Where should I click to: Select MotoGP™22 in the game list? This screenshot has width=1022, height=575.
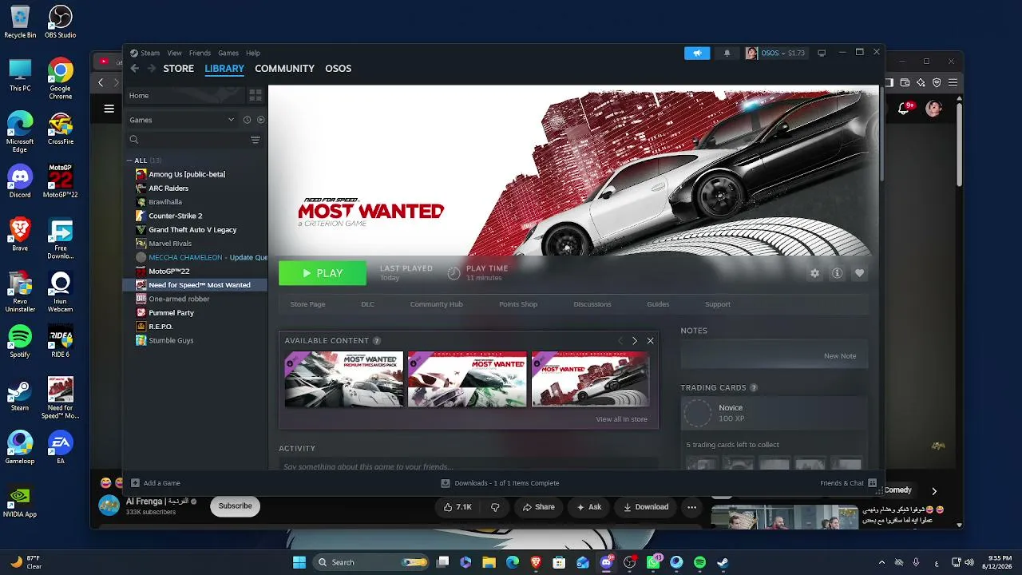click(196, 272)
